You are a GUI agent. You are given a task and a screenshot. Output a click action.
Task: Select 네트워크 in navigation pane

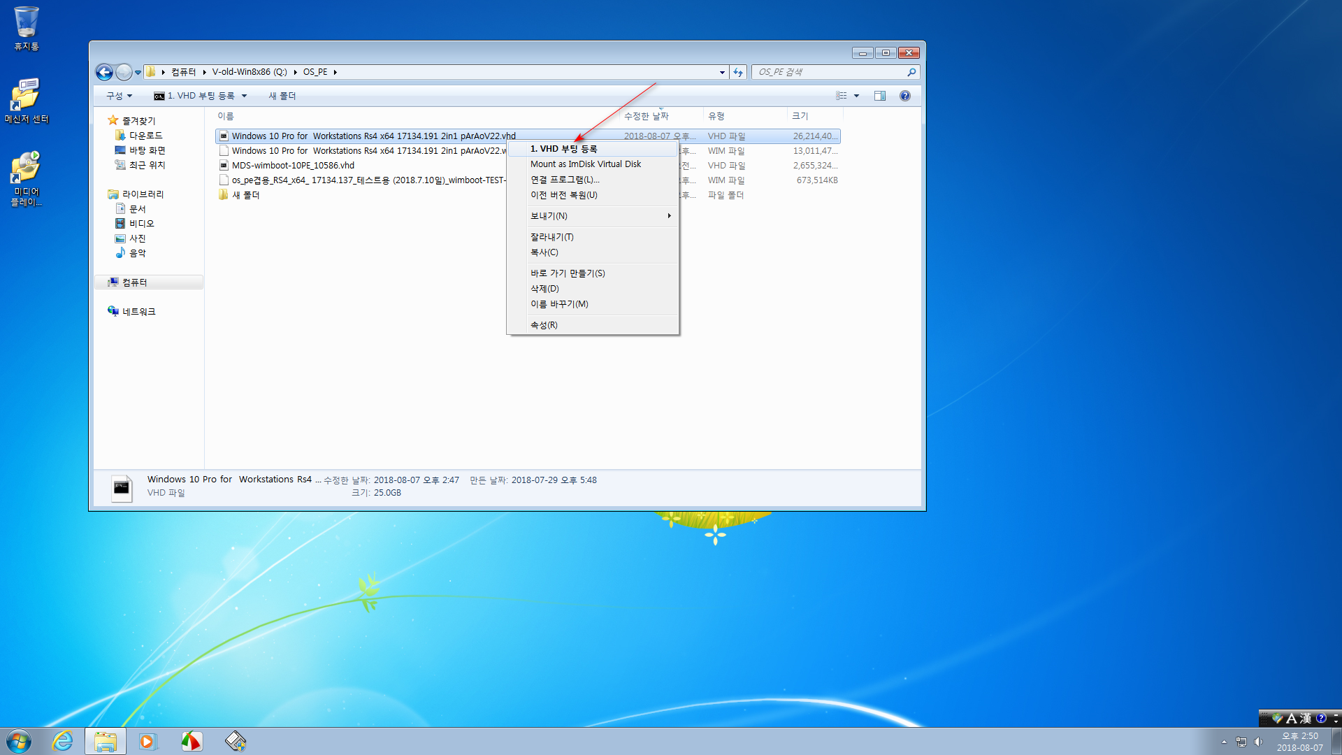click(x=138, y=312)
